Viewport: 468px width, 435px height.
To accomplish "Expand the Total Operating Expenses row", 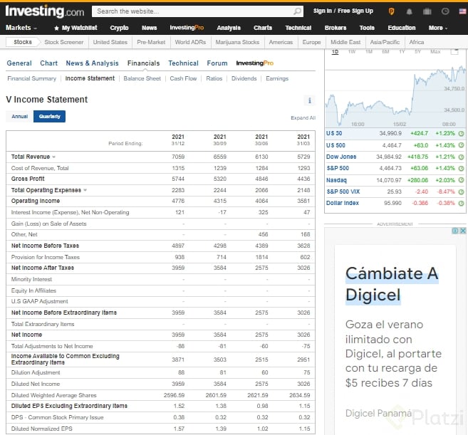I will (85, 190).
